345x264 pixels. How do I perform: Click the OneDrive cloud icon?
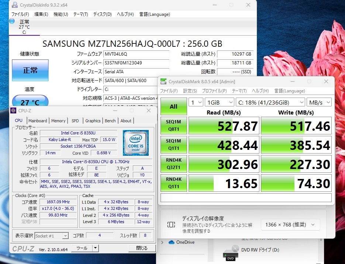point(172,242)
